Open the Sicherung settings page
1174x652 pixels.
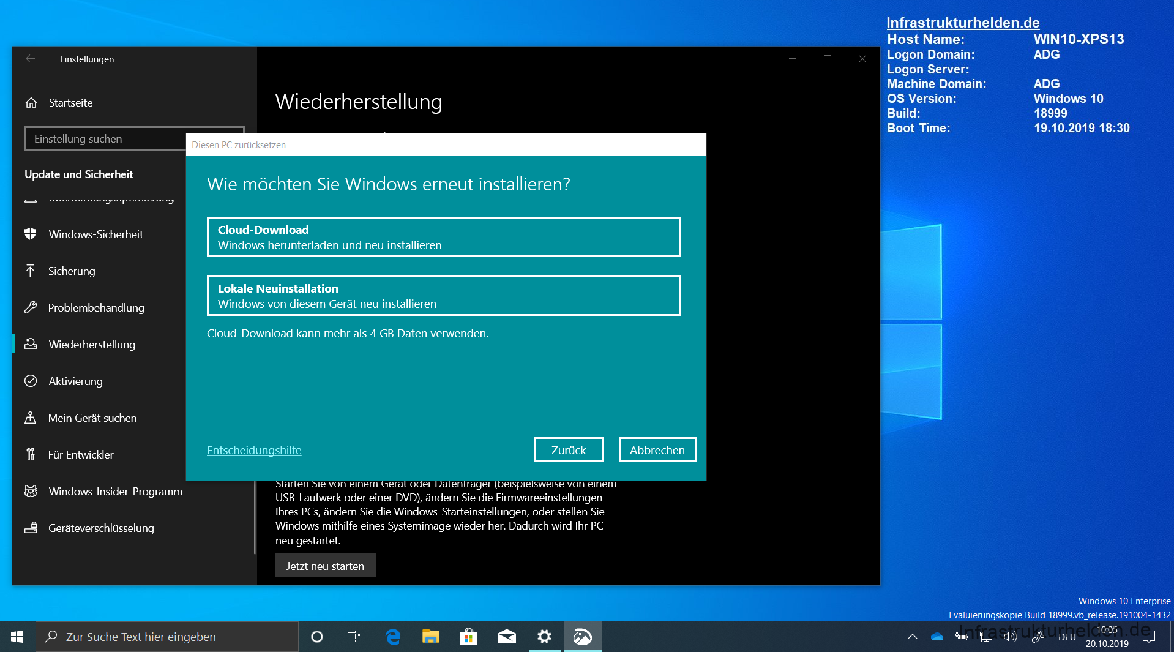point(72,271)
